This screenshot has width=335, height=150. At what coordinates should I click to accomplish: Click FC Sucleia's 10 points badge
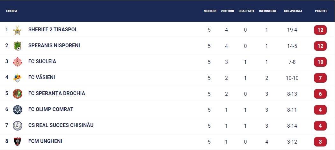point(320,62)
